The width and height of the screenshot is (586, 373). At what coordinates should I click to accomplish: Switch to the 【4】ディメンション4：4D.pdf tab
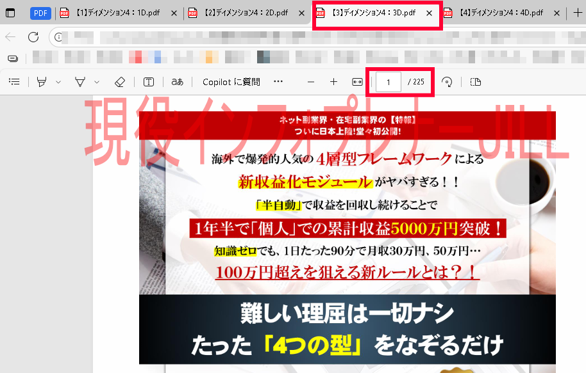pos(500,13)
